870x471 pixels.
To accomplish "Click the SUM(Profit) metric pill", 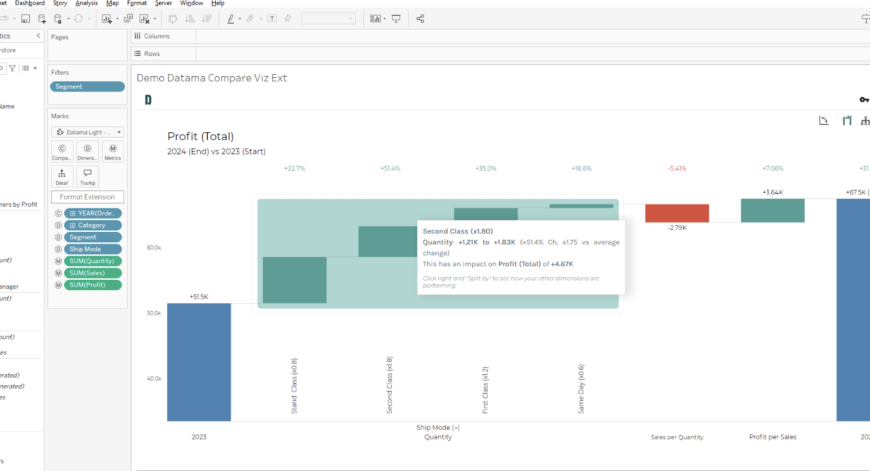I will [92, 285].
